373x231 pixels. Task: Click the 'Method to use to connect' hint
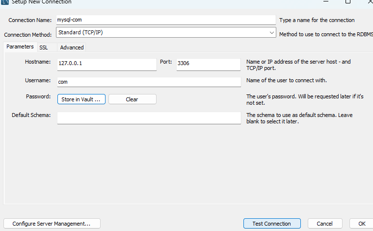(x=326, y=34)
